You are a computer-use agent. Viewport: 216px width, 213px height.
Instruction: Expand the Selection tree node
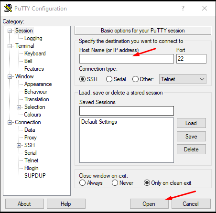pyautogui.click(x=19, y=107)
